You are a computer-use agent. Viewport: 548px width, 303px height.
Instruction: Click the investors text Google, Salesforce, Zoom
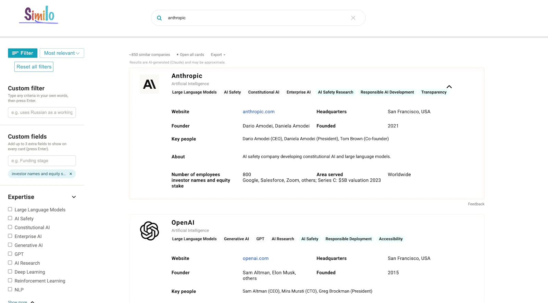[312, 180]
